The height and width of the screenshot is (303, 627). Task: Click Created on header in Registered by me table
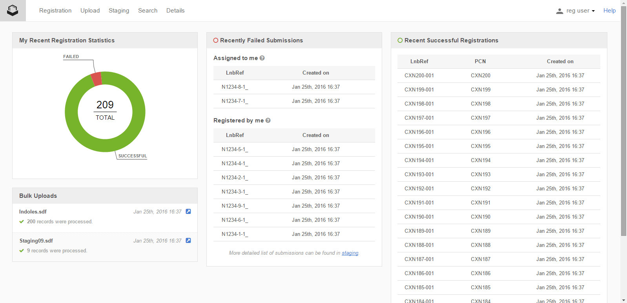(x=316, y=135)
